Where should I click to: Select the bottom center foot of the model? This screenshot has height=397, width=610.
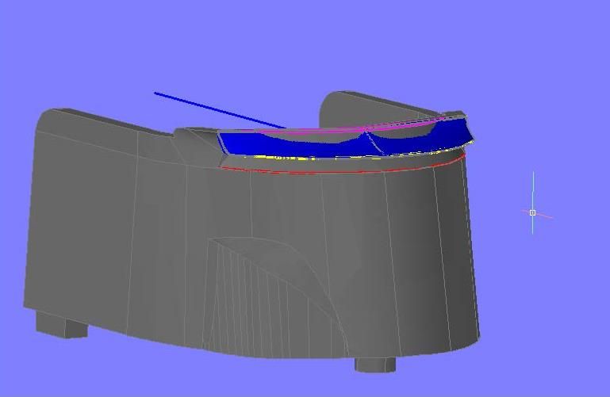pyautogui.click(x=374, y=364)
